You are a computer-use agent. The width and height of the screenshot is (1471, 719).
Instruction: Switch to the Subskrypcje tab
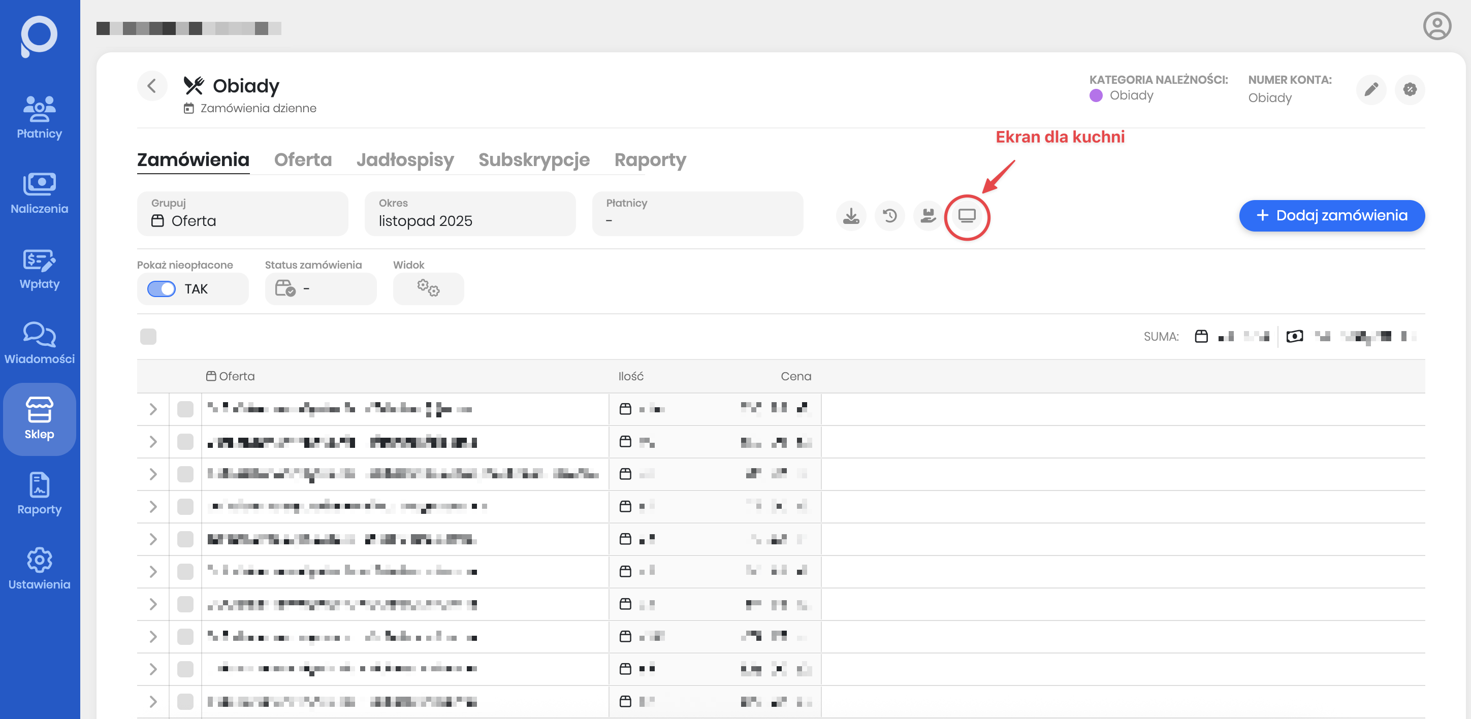533,160
